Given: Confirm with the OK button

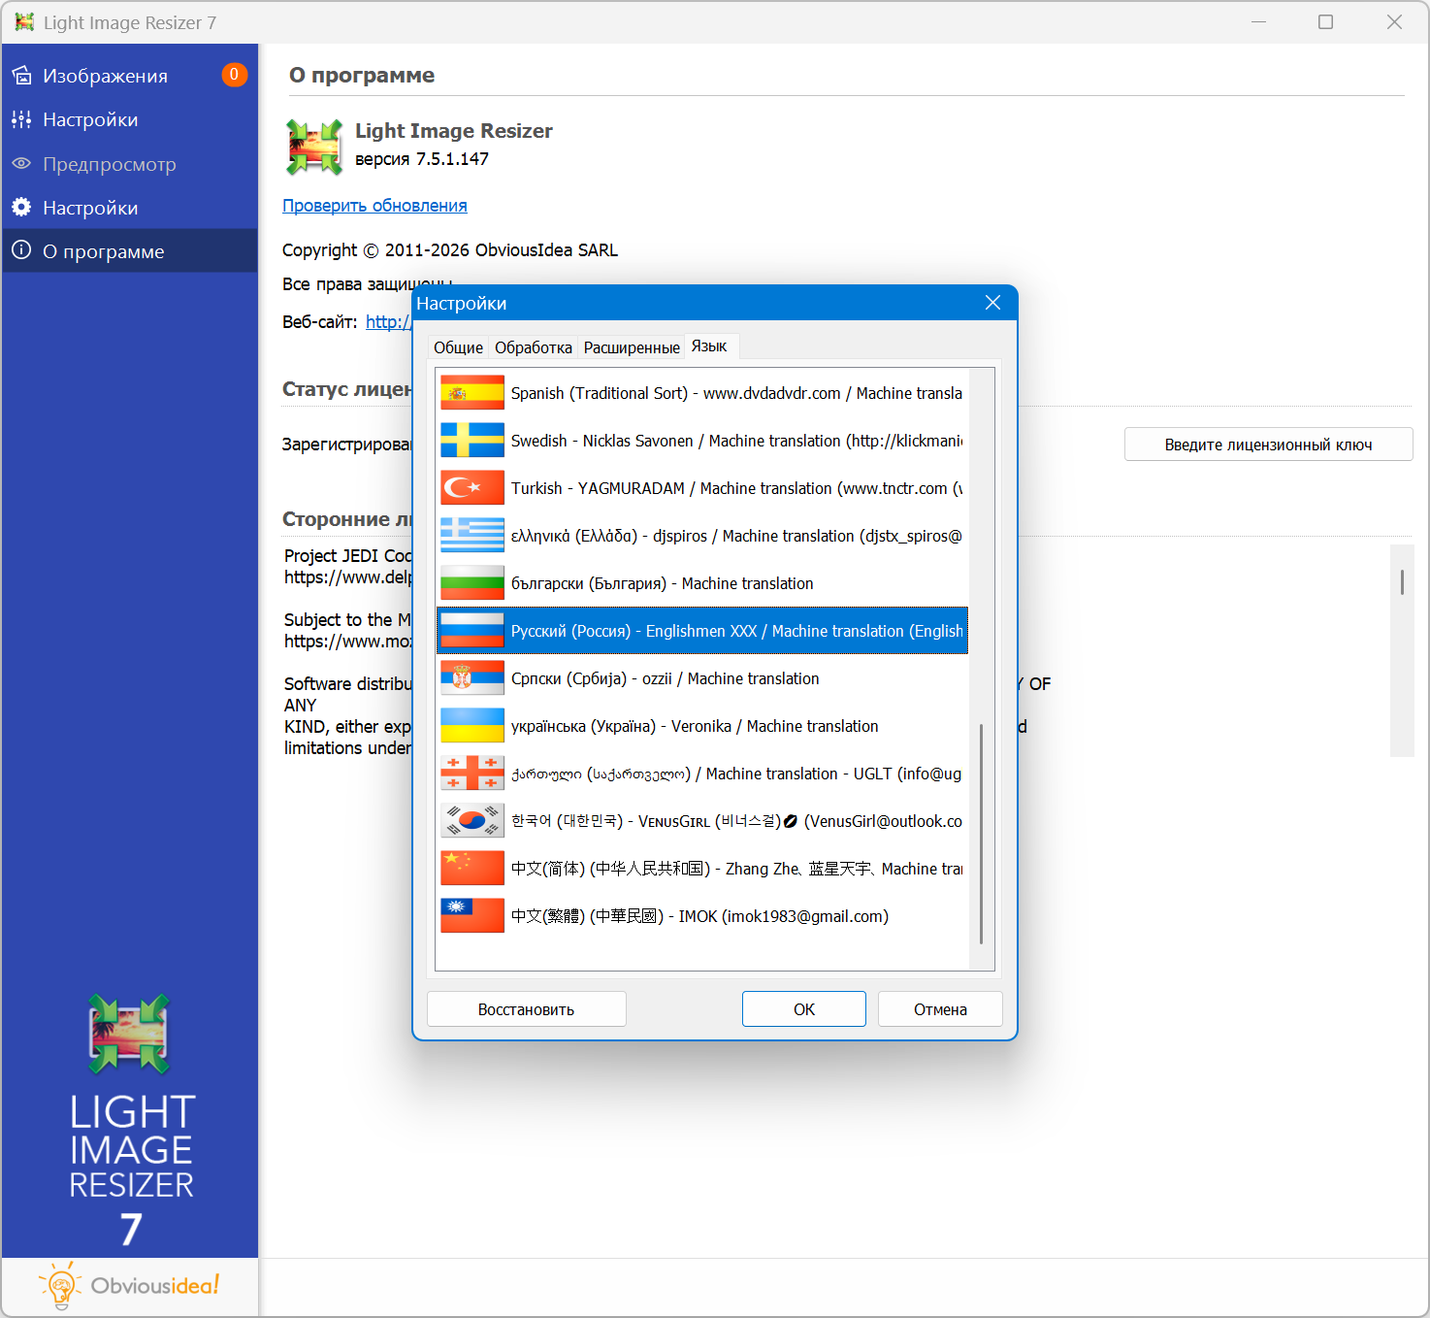Looking at the screenshot, I should tap(803, 1009).
